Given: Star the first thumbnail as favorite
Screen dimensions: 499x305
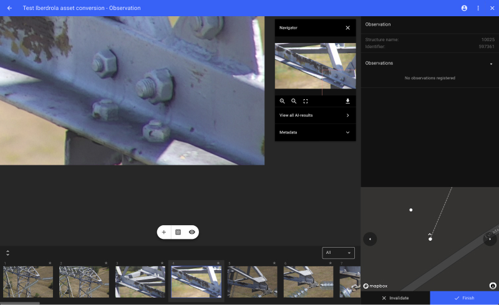Looking at the screenshot, I should pos(50,263).
